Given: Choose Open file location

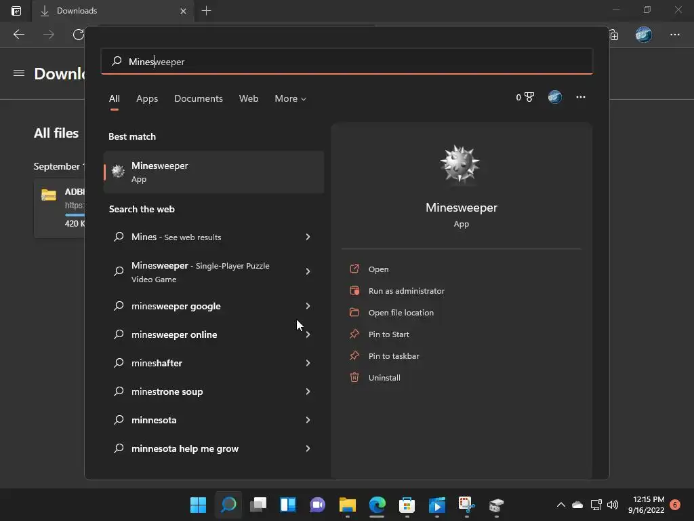Looking at the screenshot, I should (x=401, y=313).
